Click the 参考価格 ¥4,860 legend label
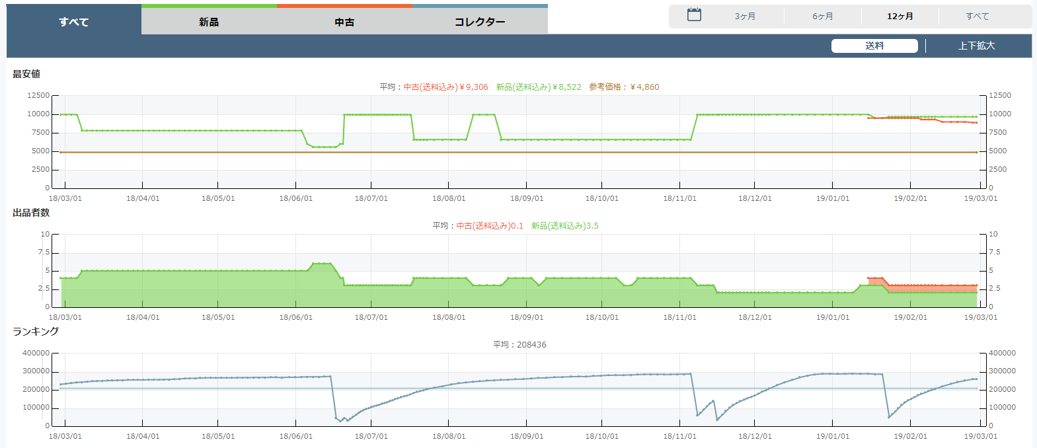Image resolution: width=1037 pixels, height=448 pixels. point(624,87)
